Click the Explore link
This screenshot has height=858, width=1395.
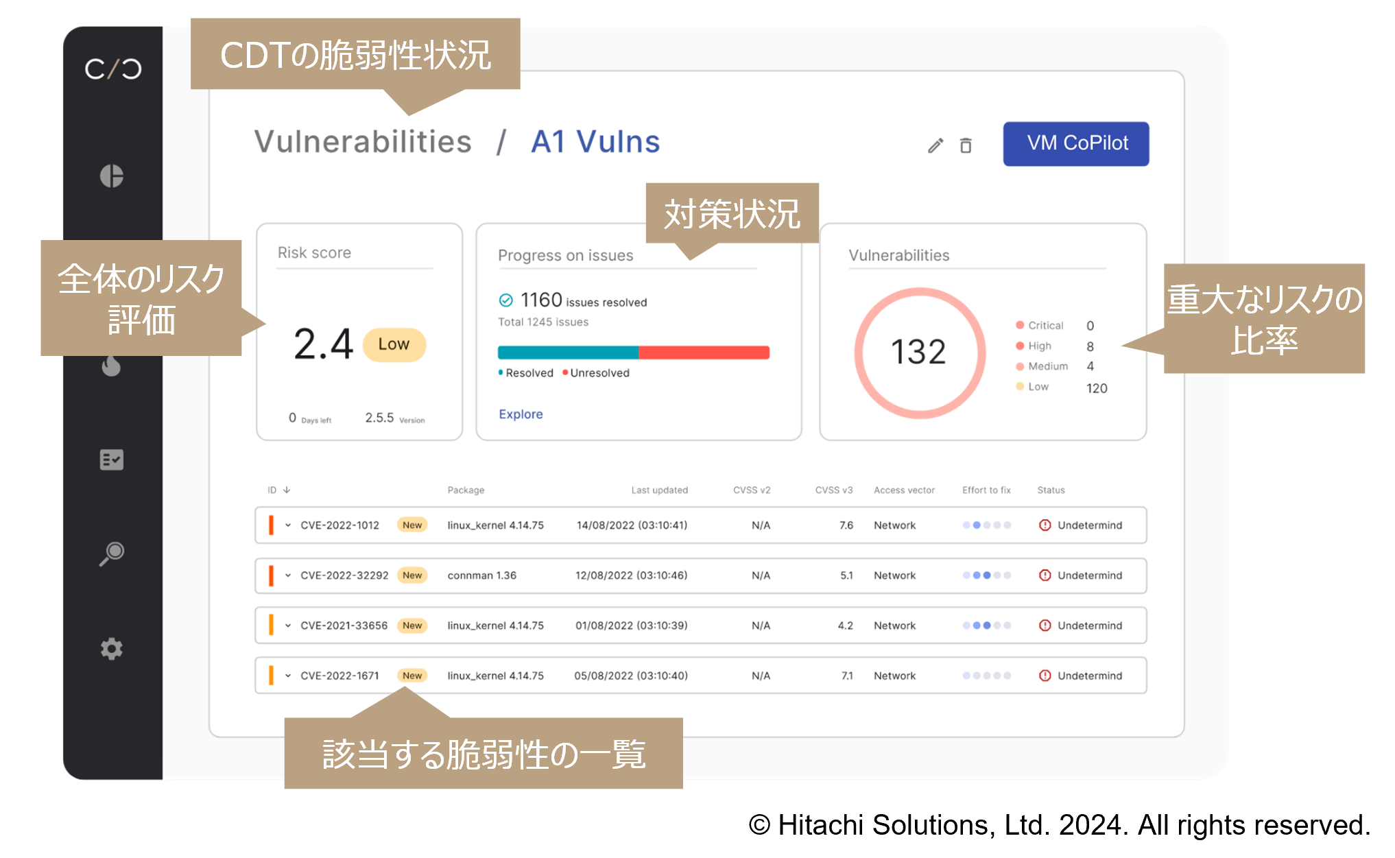[521, 414]
